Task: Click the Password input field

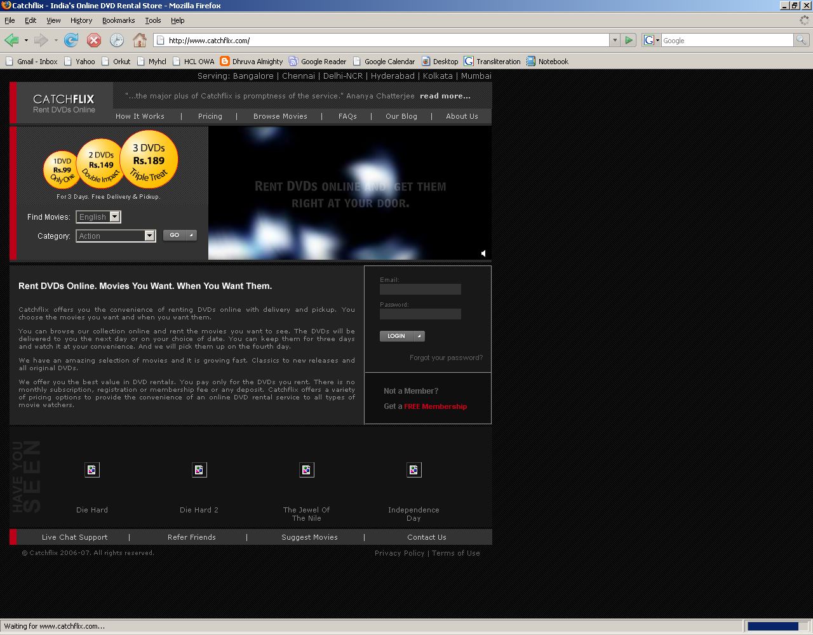Action: pos(420,314)
